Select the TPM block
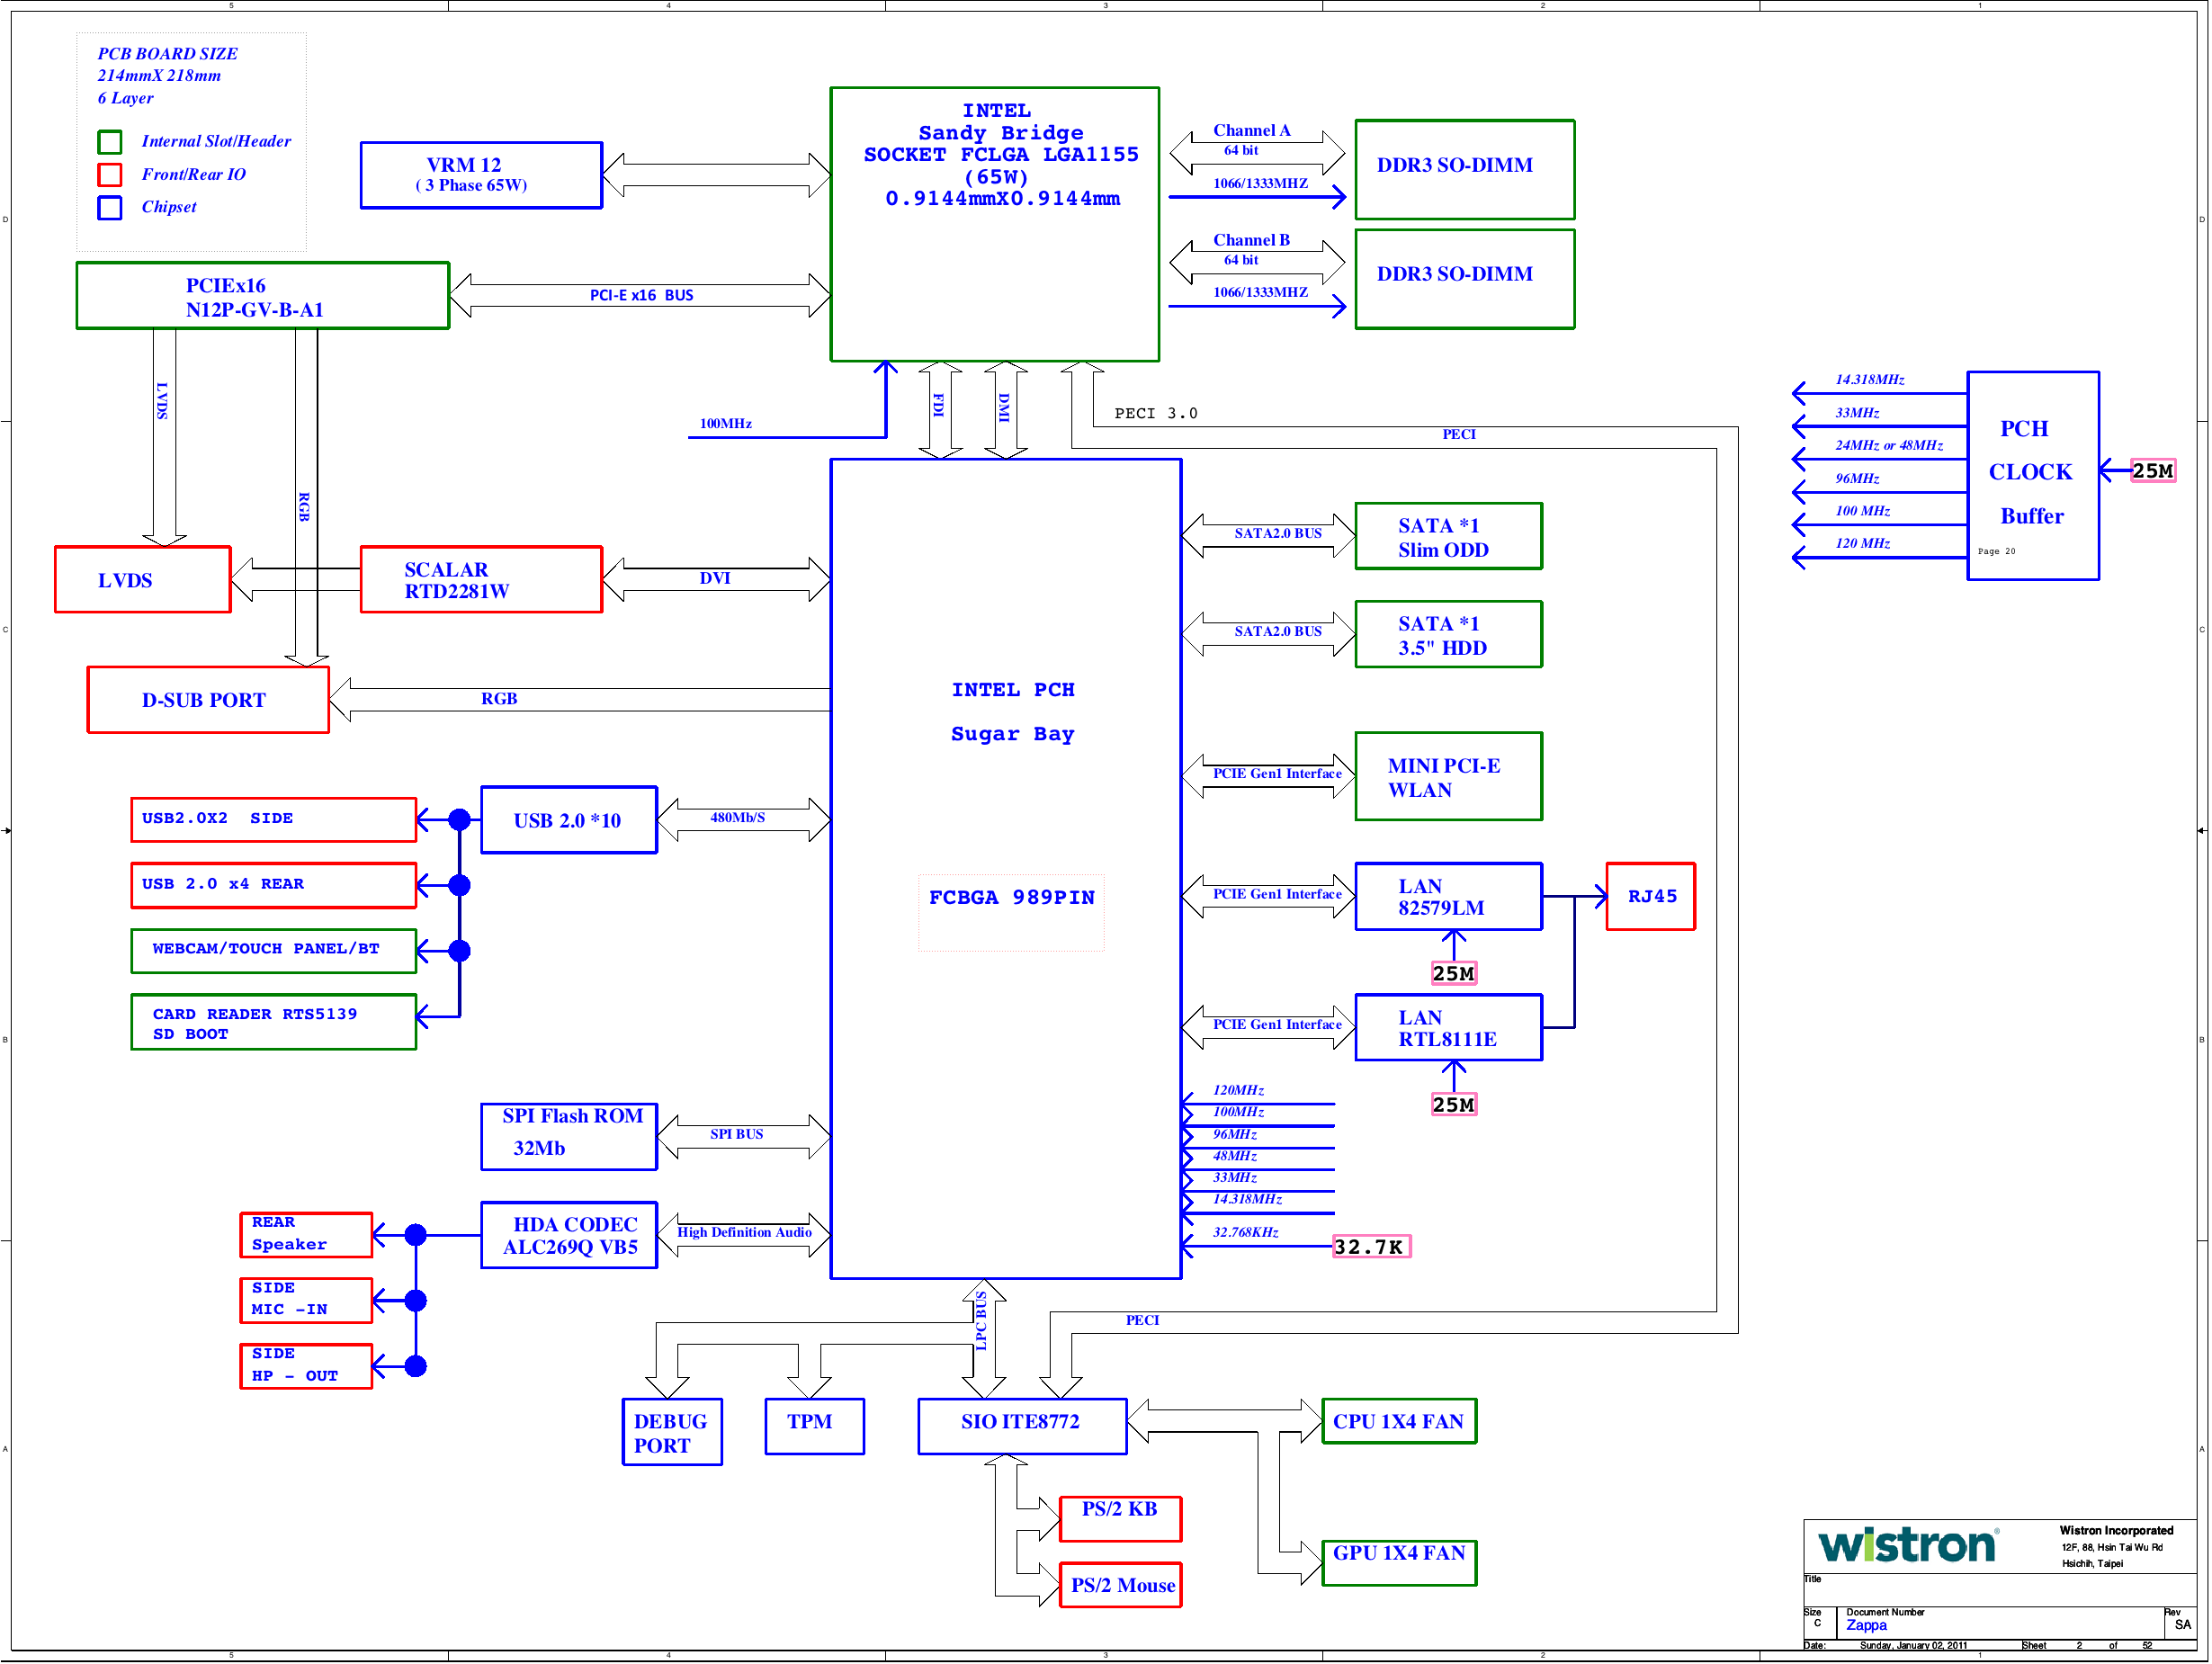 click(814, 1427)
